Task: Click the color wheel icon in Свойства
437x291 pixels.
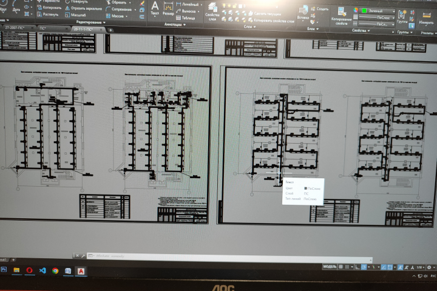Action: 356,10
